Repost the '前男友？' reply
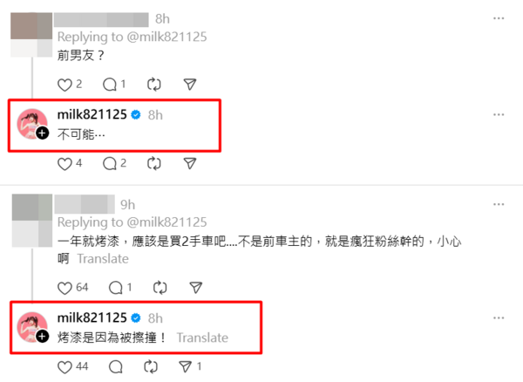 (x=154, y=85)
